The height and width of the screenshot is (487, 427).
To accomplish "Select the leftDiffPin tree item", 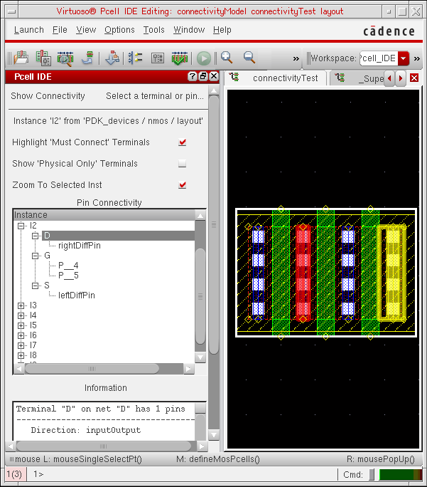I will point(77,295).
